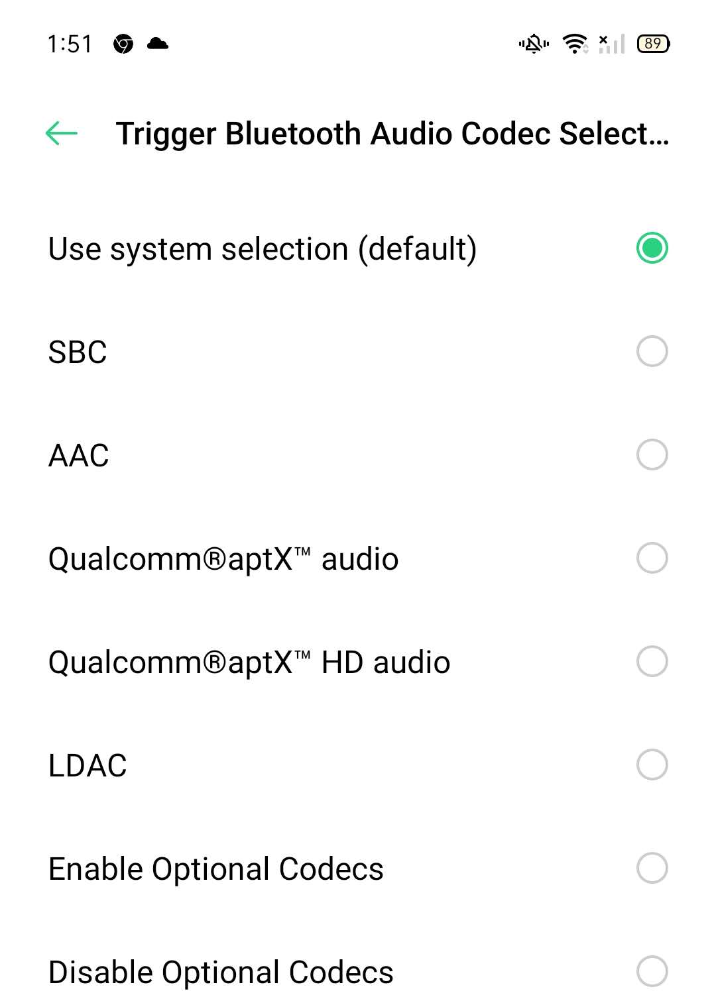Tap the Qualcomm aptX HD audio label
This screenshot has height=1007, width=716.
(x=249, y=662)
